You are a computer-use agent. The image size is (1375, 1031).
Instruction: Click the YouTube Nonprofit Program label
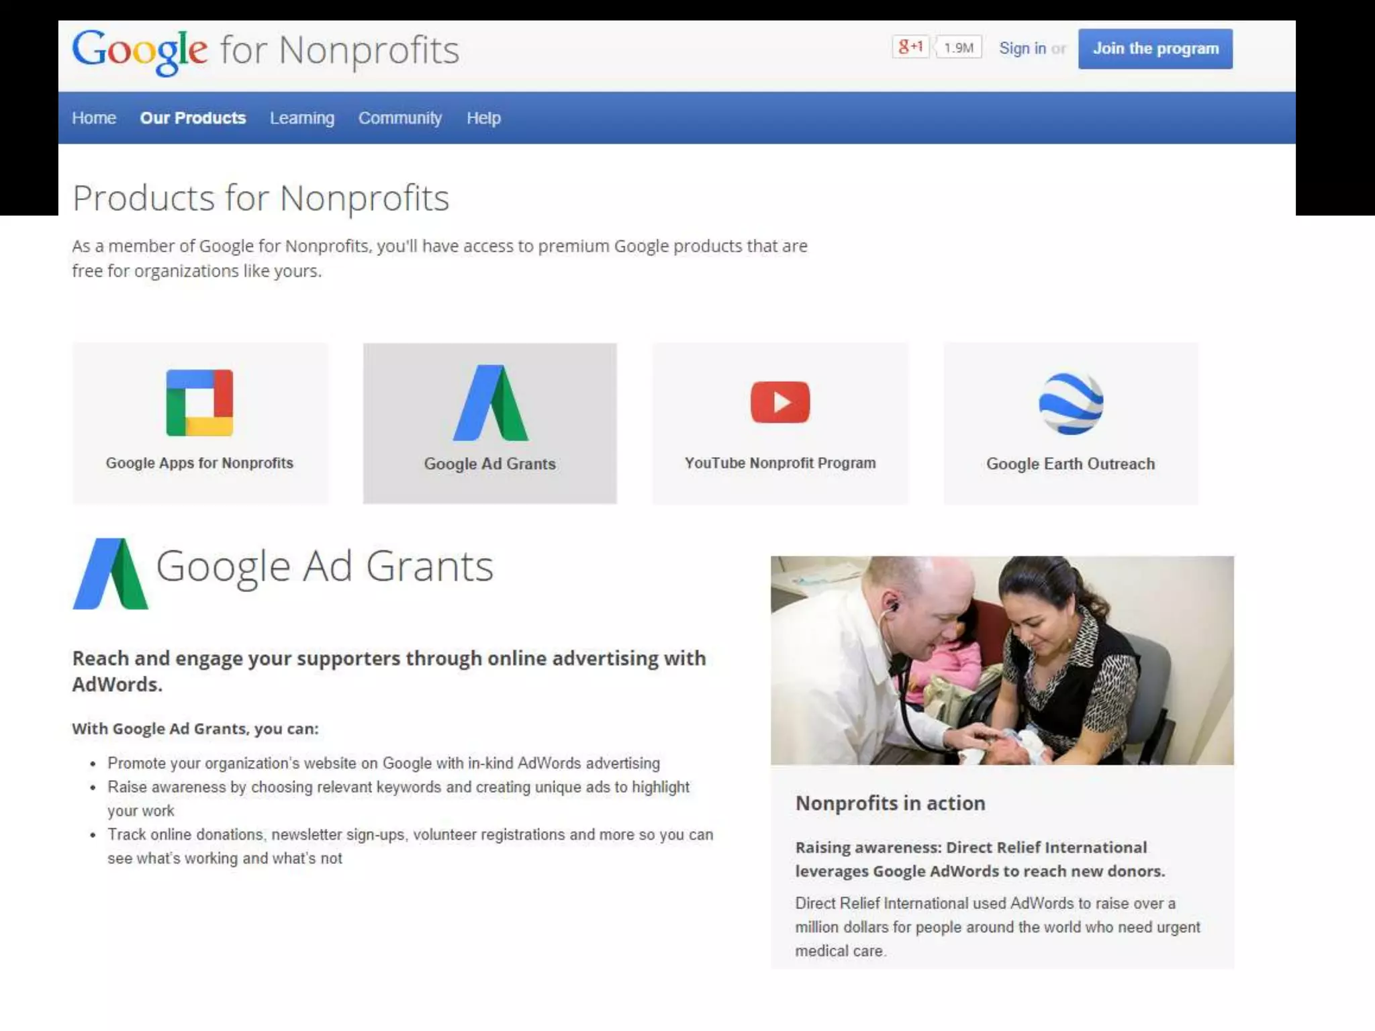[779, 463]
